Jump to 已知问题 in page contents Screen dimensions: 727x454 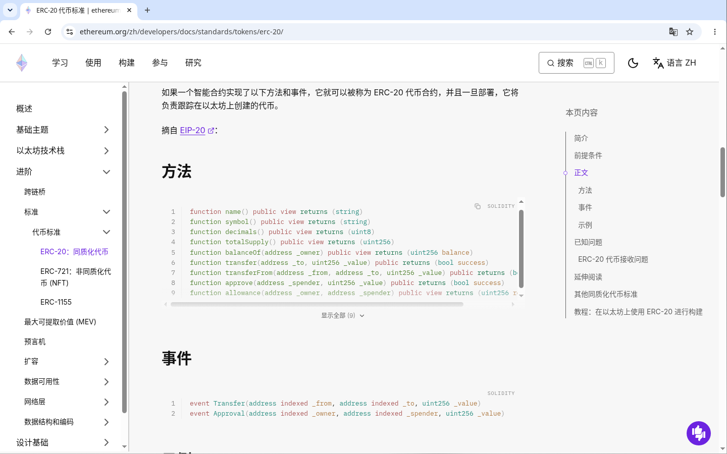click(588, 242)
